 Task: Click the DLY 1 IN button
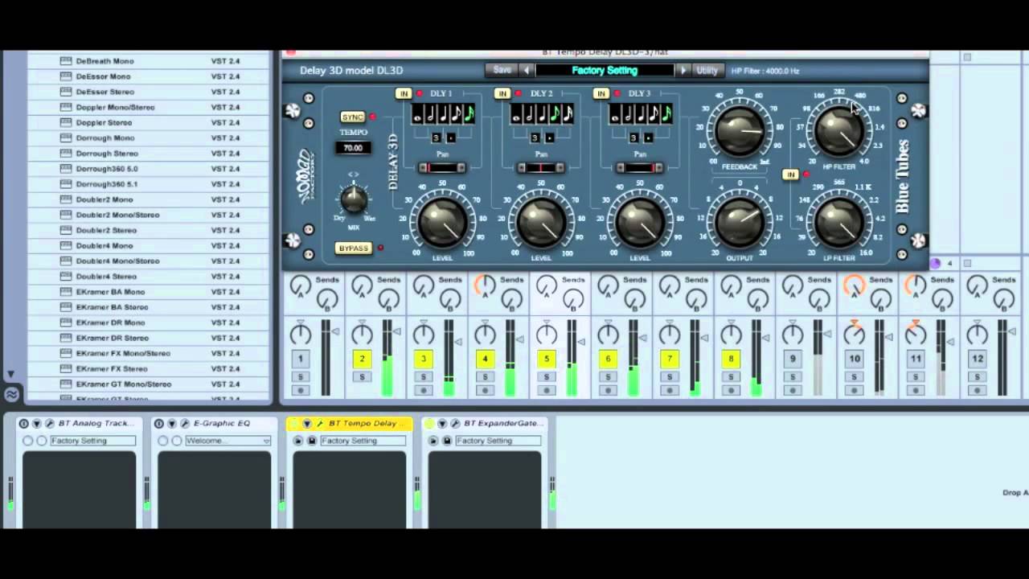[404, 94]
